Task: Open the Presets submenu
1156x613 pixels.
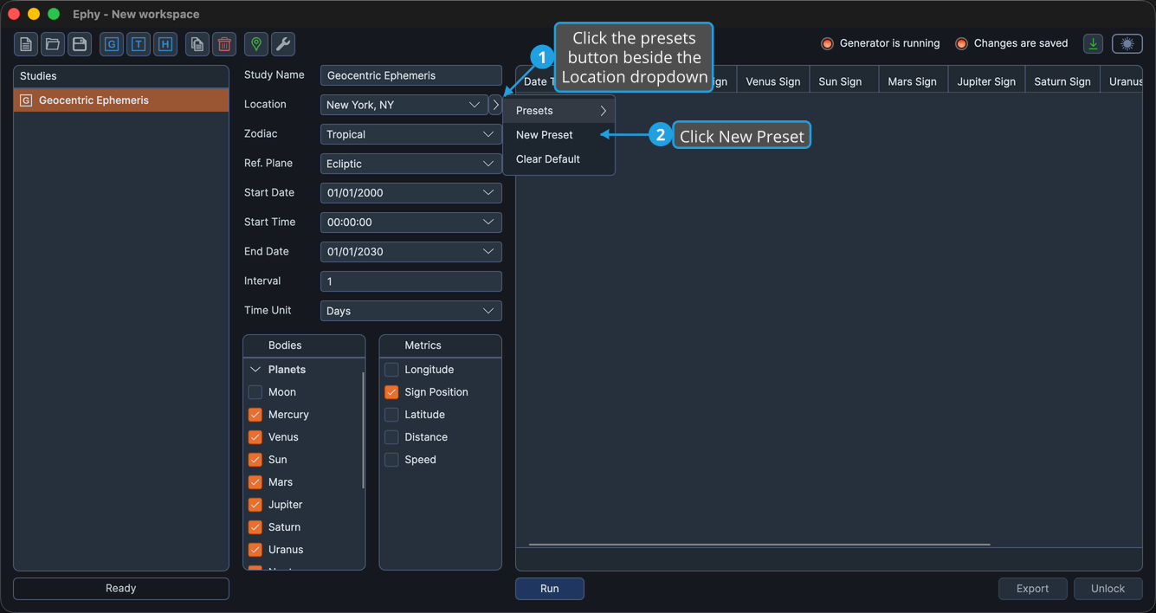Action: point(559,111)
